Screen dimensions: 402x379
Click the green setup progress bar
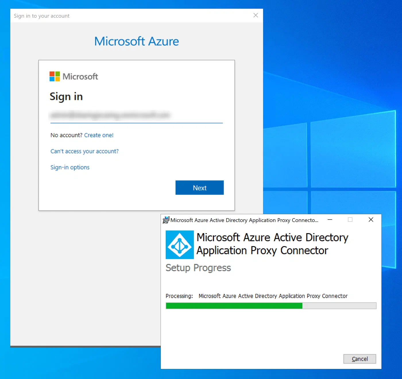coord(271,306)
